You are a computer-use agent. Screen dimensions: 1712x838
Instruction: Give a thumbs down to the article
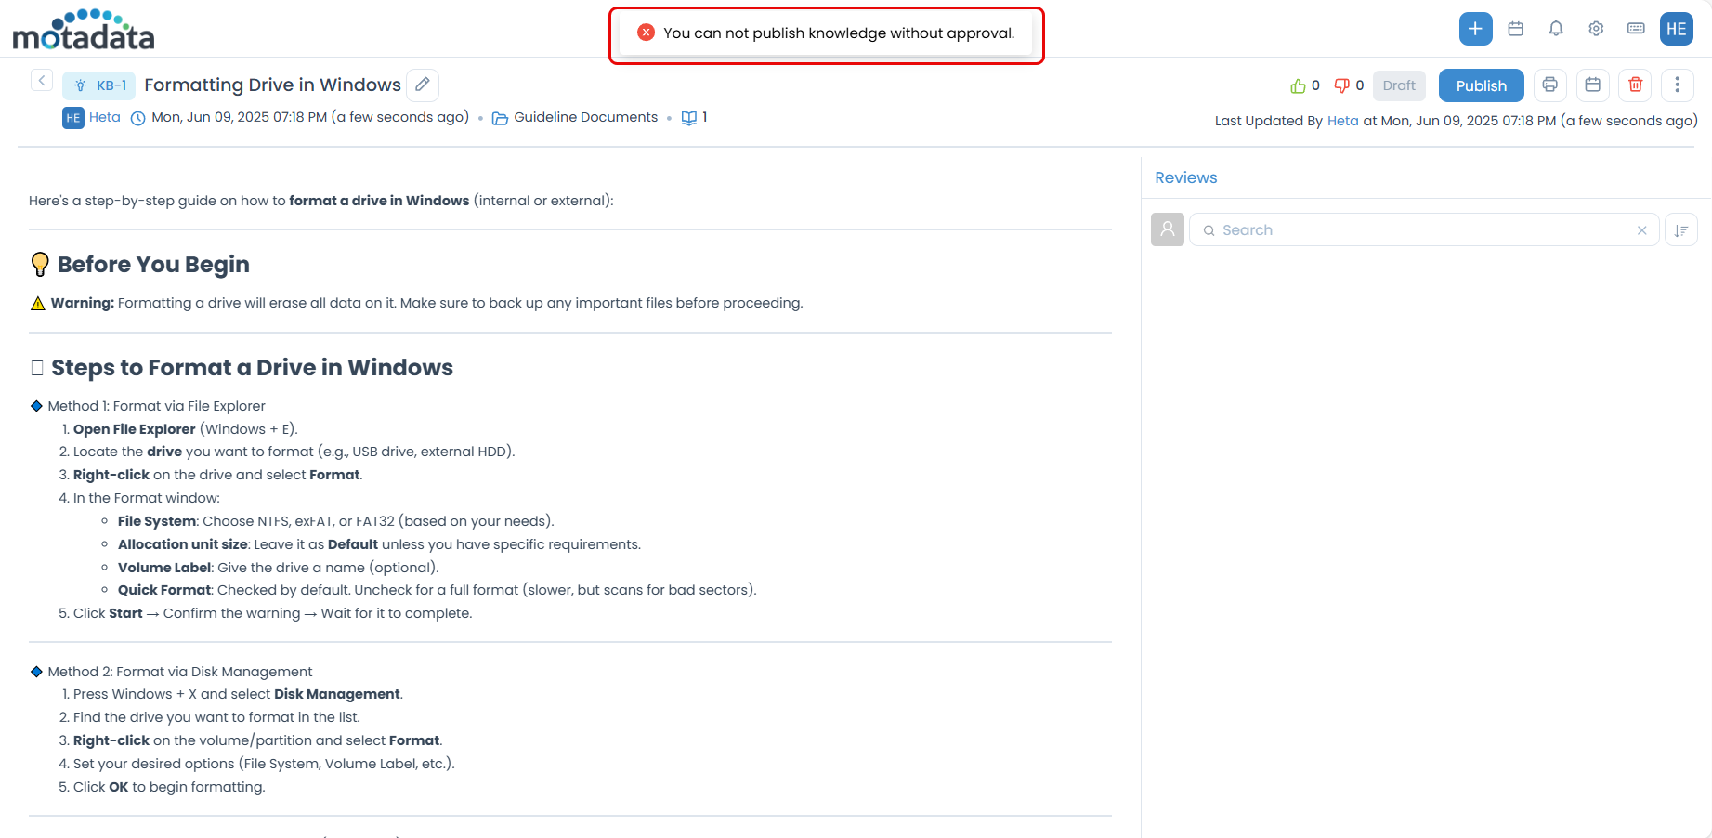[1341, 85]
